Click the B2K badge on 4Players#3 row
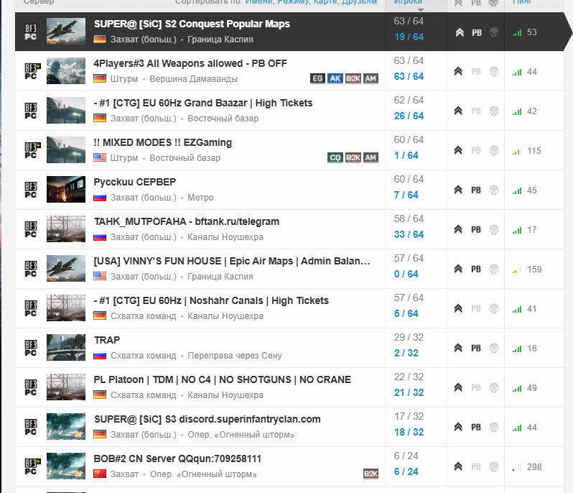The image size is (573, 493). click(x=353, y=78)
